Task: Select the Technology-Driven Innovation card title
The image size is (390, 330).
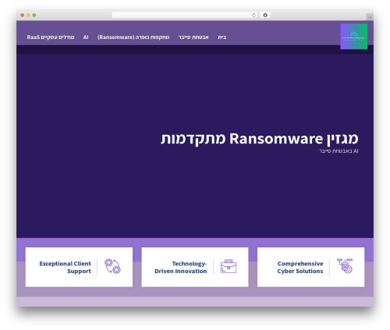Action: pos(181,268)
